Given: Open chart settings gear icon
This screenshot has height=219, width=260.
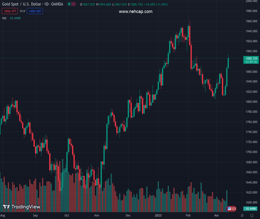Looking at the screenshot, I should tap(252, 216).
